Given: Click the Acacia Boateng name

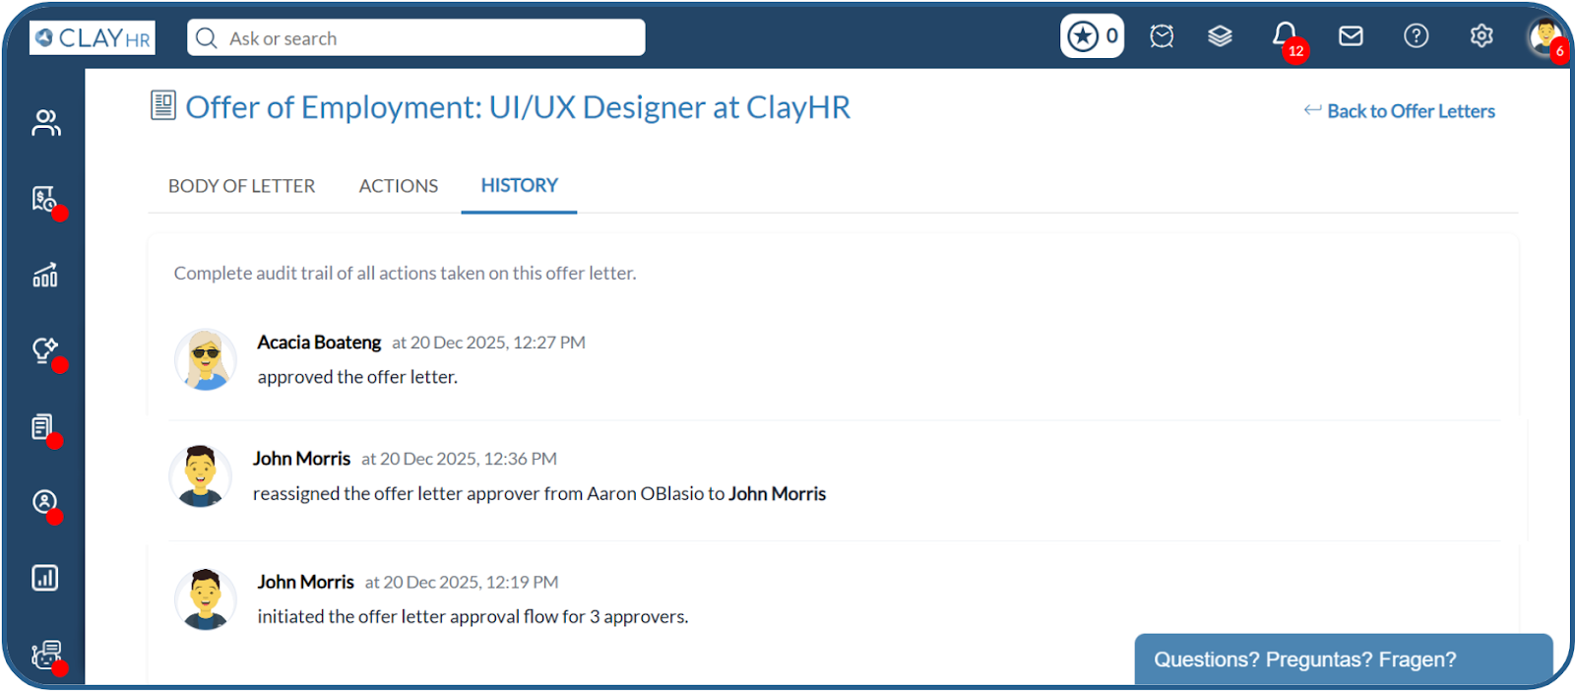Looking at the screenshot, I should tap(319, 343).
